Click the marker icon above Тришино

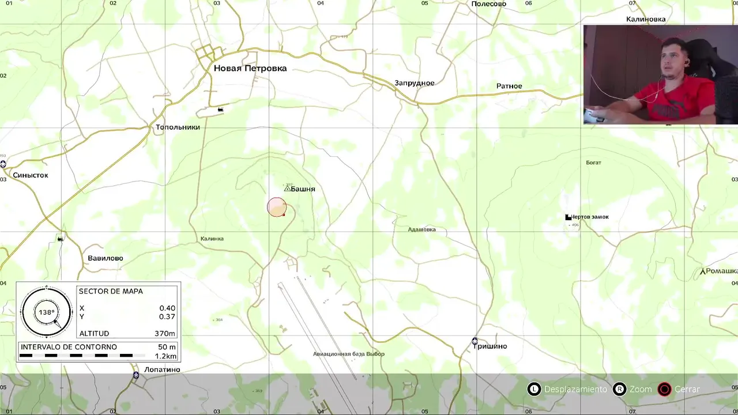(x=475, y=341)
